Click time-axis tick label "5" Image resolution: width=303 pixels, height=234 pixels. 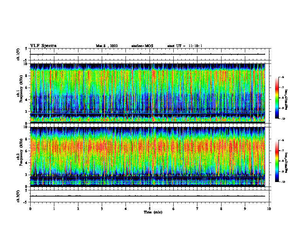point(150,209)
